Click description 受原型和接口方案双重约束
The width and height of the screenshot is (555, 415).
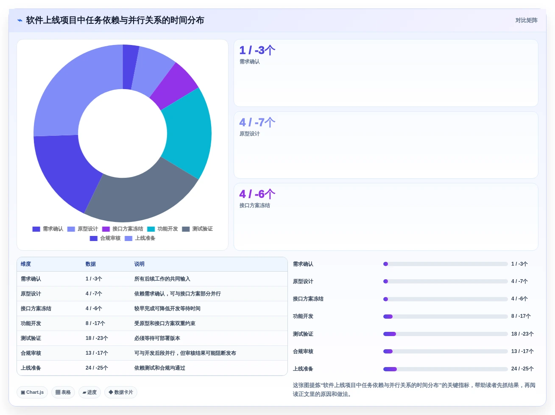point(165,323)
